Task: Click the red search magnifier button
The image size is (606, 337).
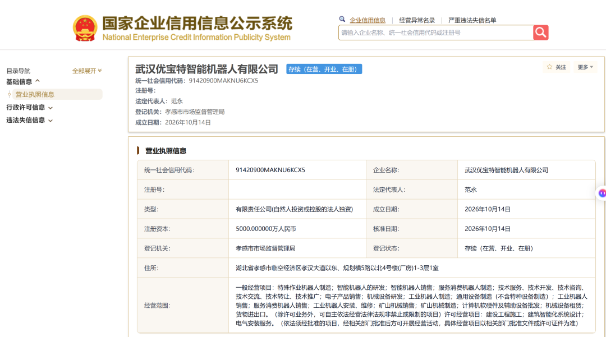Action: (541, 33)
